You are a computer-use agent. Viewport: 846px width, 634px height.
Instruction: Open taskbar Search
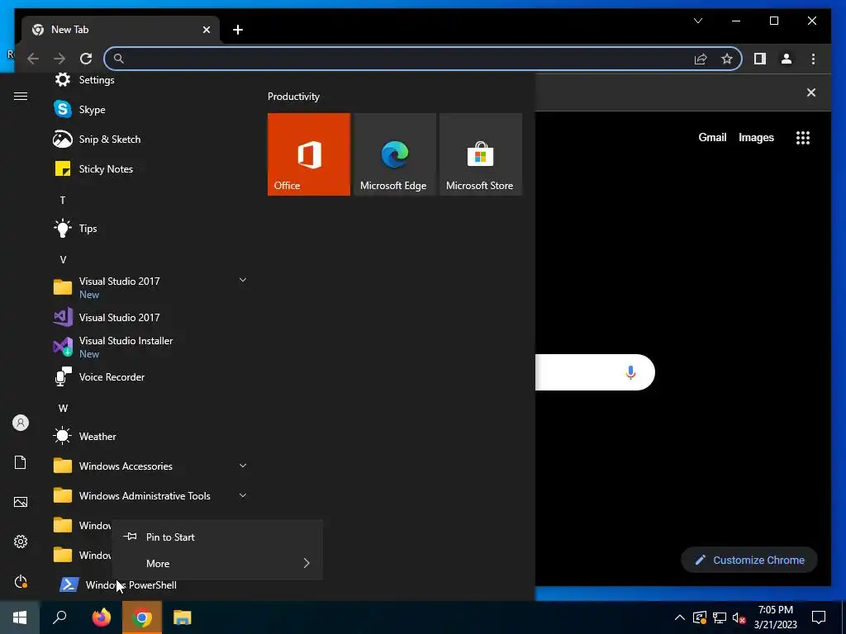pos(59,617)
